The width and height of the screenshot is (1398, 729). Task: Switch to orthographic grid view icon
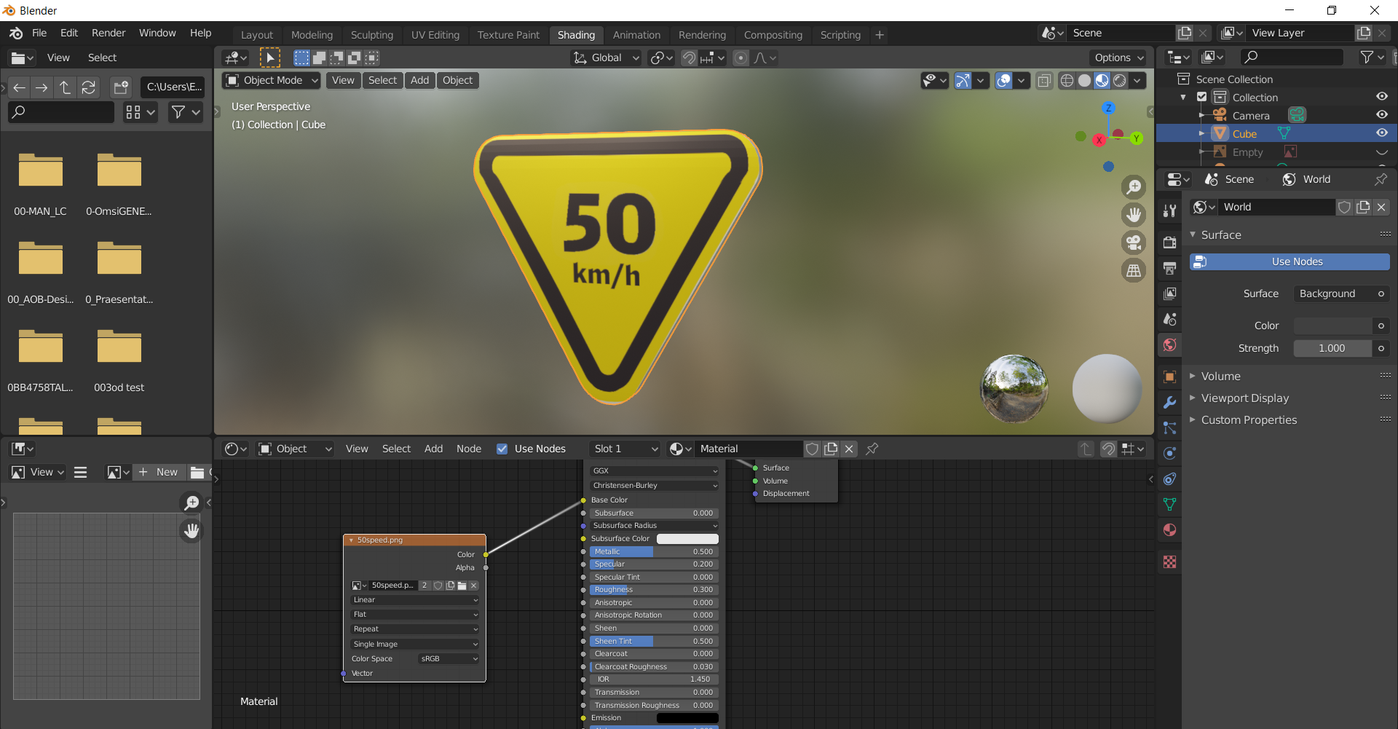pos(1134,271)
